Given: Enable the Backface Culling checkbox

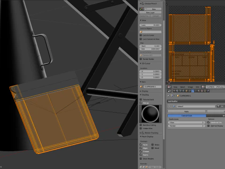Looking at the screenshot, I should pyautogui.click(x=141, y=125).
